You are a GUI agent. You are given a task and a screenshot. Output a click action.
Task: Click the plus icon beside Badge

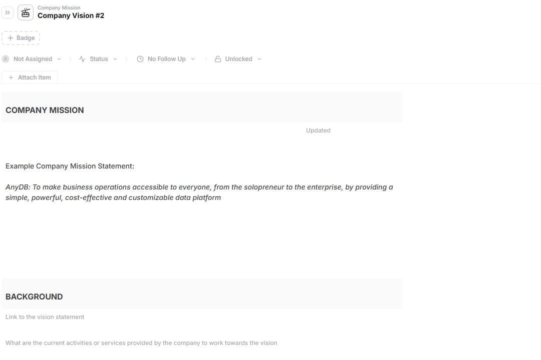(x=11, y=38)
